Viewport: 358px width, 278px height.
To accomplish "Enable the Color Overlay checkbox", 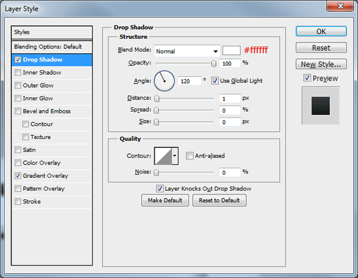I will [x=18, y=163].
